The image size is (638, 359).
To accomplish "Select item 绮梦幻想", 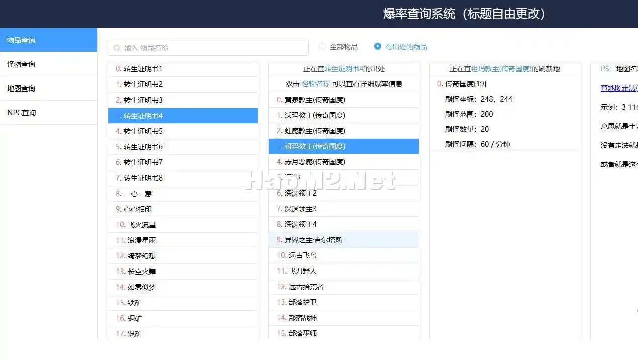I will tap(183, 256).
